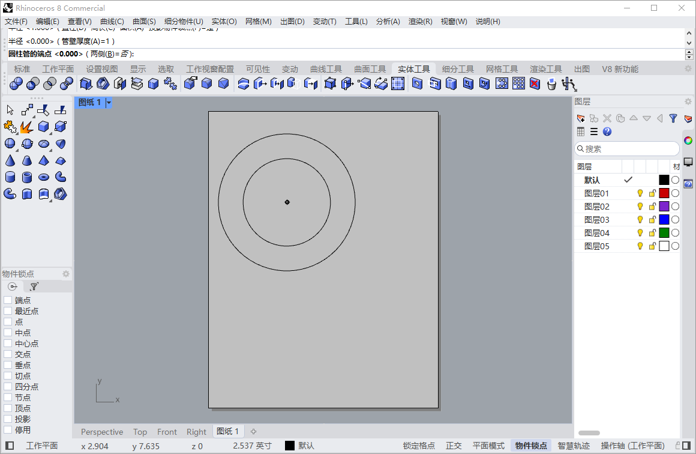Screen dimensions: 696x454
Task: Switch to the 曲面工具 toolbar tab
Action: 370,69
